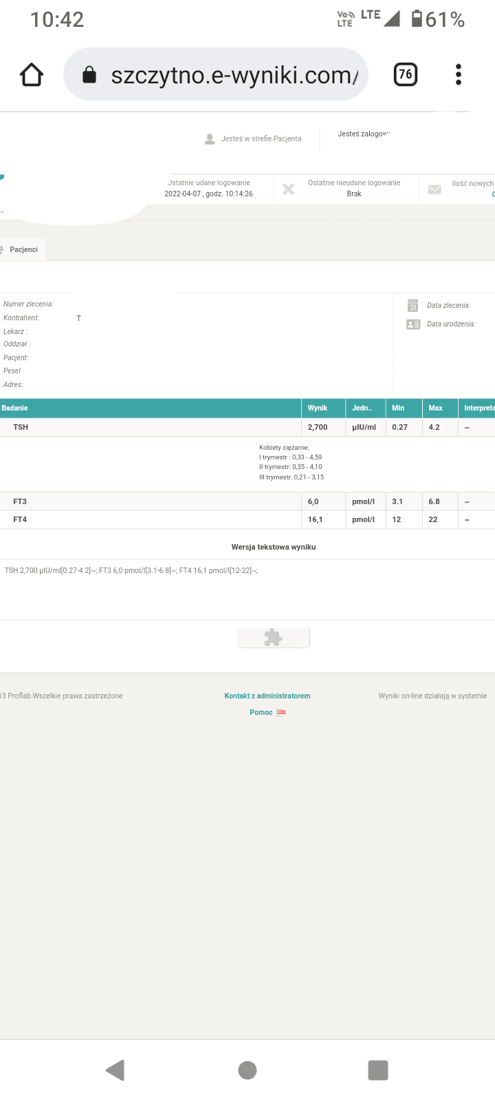Switch to the Pacjenci tab

coord(23,249)
